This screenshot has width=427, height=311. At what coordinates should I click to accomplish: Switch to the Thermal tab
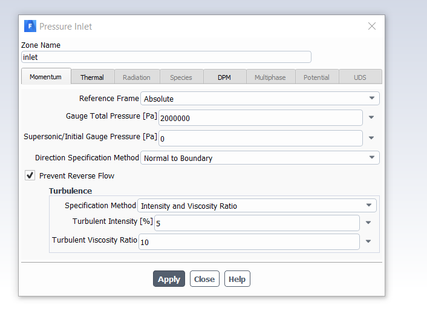(x=92, y=77)
